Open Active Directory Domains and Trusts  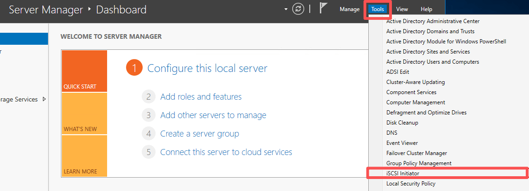pos(430,31)
